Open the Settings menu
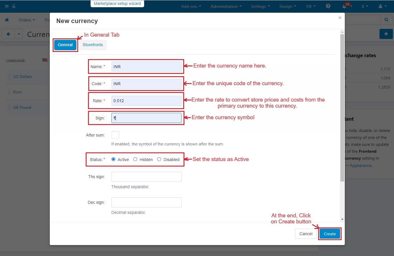The image size is (394, 256). click(x=260, y=6)
